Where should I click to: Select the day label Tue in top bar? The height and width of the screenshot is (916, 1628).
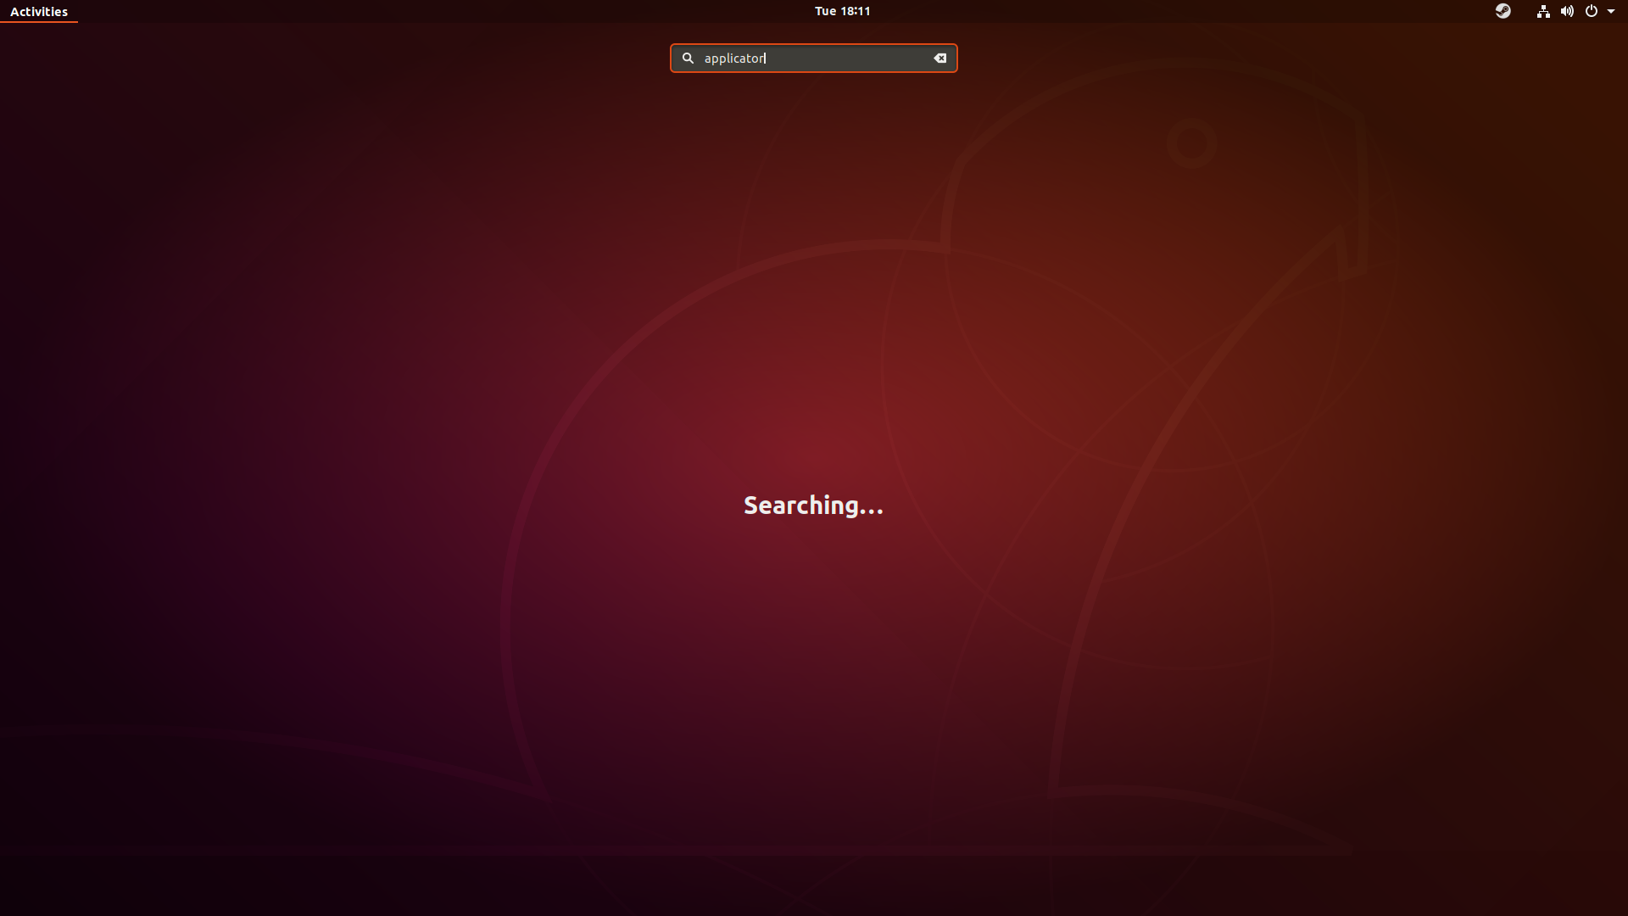[825, 11]
